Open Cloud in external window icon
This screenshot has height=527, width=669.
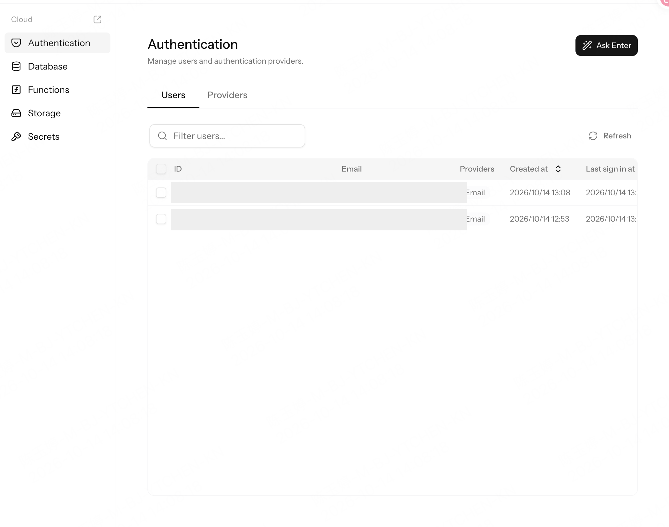click(x=97, y=19)
